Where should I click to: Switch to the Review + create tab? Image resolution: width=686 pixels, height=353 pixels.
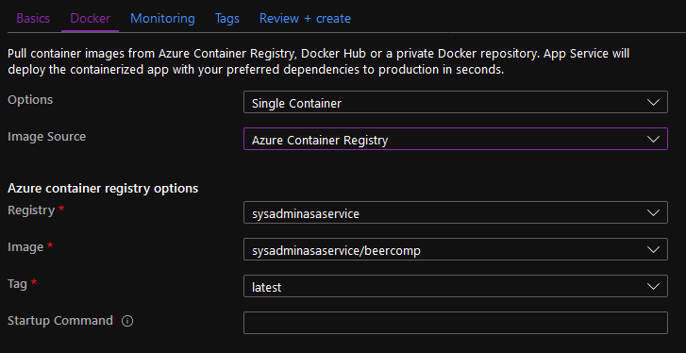tap(305, 18)
